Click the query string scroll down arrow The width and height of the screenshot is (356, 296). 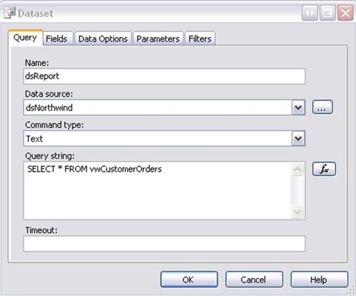click(x=297, y=212)
